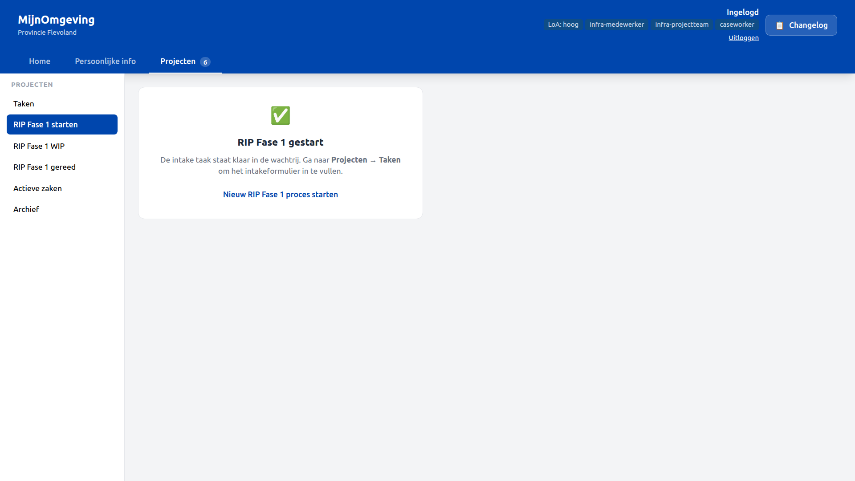Click the caseworker role badge
The image size is (855, 481).
737,24
